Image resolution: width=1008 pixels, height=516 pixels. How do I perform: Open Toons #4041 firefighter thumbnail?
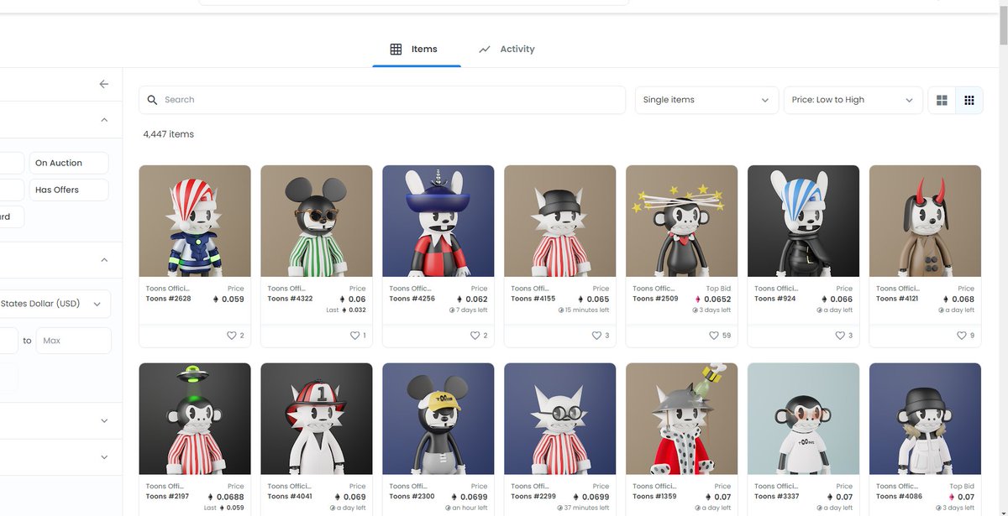317,419
